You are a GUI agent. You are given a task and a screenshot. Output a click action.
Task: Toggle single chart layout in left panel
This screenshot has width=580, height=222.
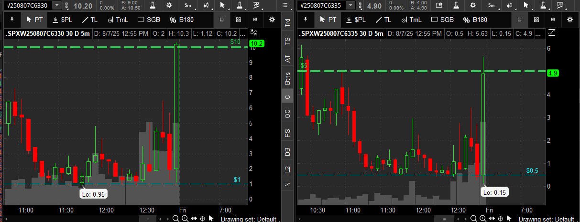click(x=222, y=20)
